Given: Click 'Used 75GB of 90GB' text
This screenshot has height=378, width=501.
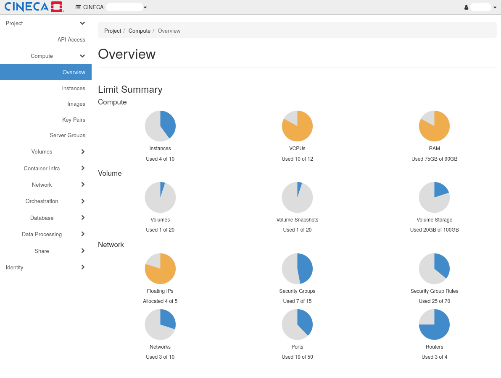Looking at the screenshot, I should [434, 159].
